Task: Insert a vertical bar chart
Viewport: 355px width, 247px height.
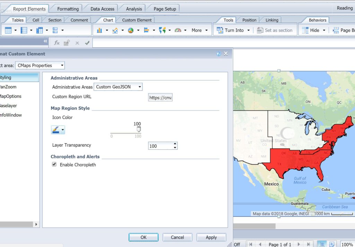Action: [x=99, y=30]
